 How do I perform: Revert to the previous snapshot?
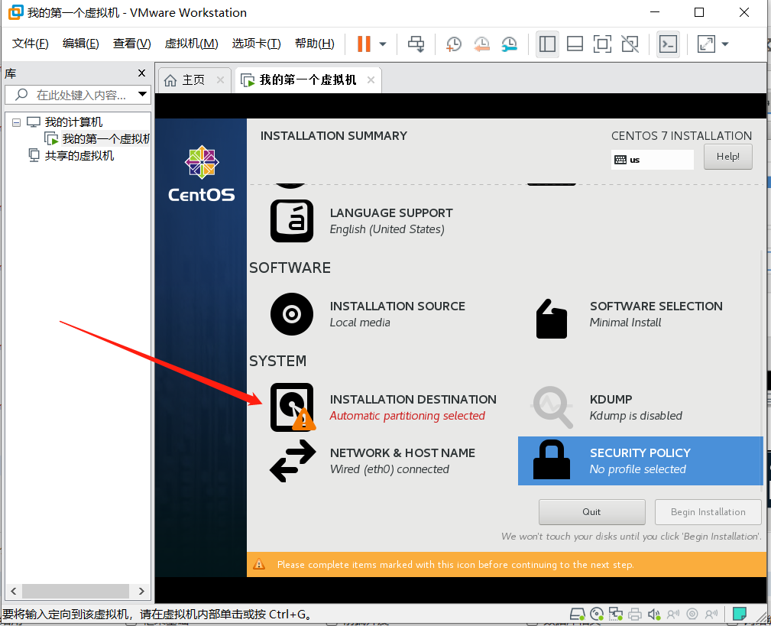[481, 44]
